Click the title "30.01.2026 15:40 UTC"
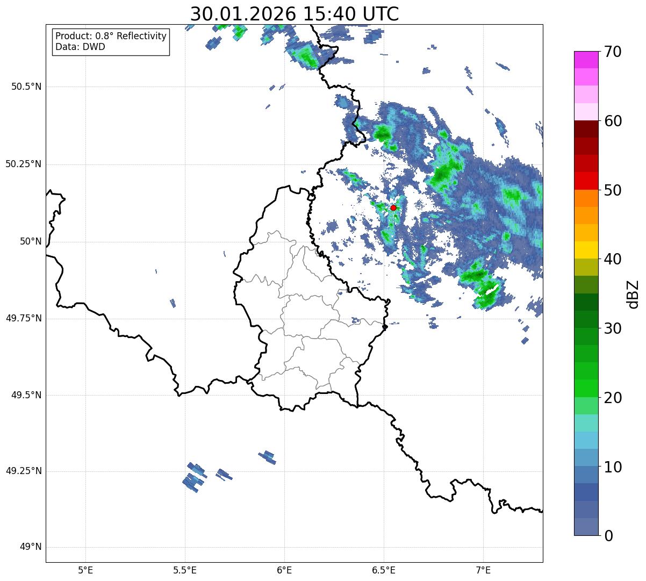This screenshot has width=646, height=581. [x=295, y=14]
